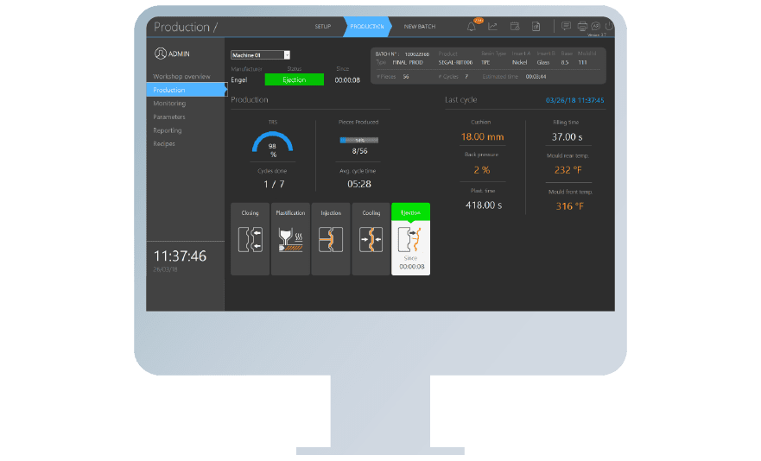Open the Machine 01 dropdown
Viewport: 761px width, 461px height.
tap(260, 55)
